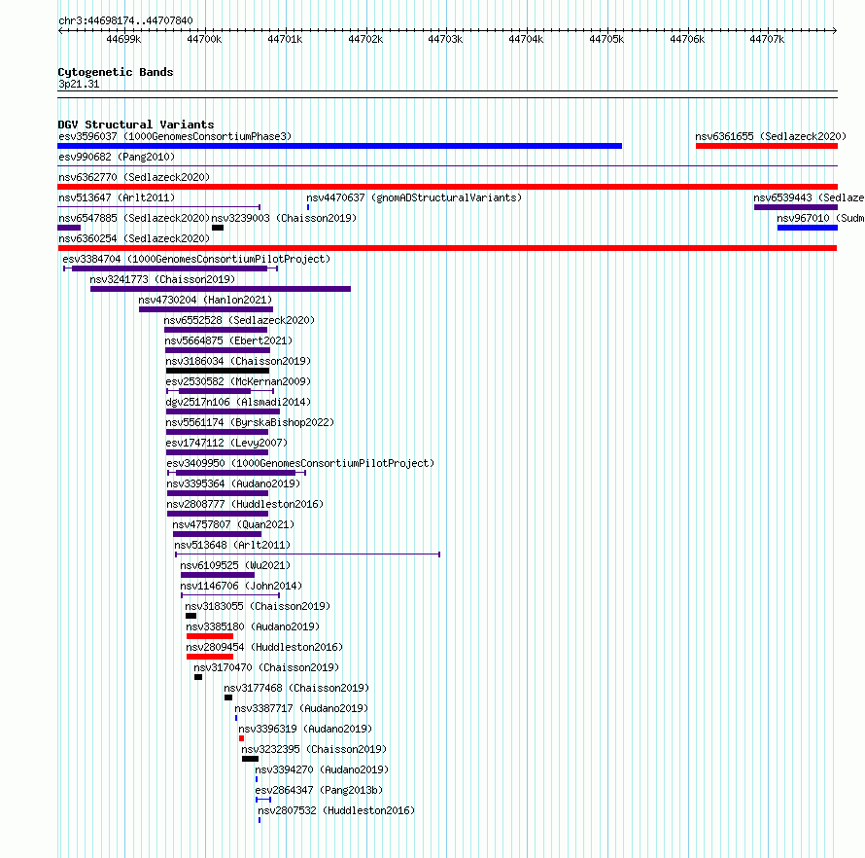Open esv1747112 (Levy2007) label

tap(226, 443)
